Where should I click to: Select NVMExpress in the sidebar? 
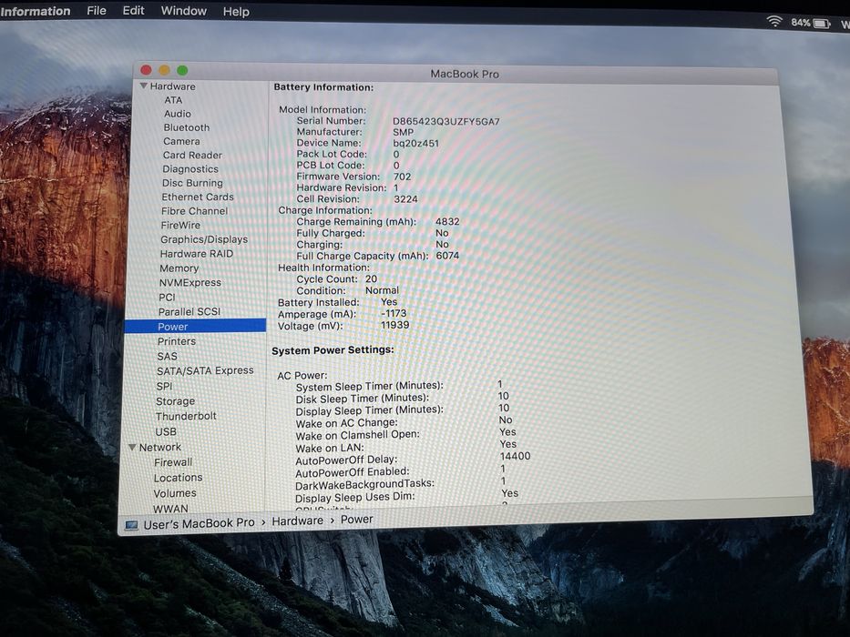click(x=189, y=283)
